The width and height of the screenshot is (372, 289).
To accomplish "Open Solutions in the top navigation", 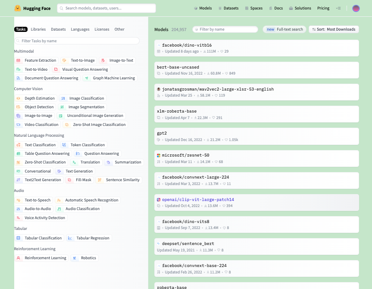I will 300,8.
